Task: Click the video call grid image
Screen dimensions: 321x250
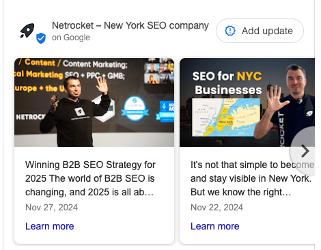Action: pyautogui.click(x=159, y=71)
